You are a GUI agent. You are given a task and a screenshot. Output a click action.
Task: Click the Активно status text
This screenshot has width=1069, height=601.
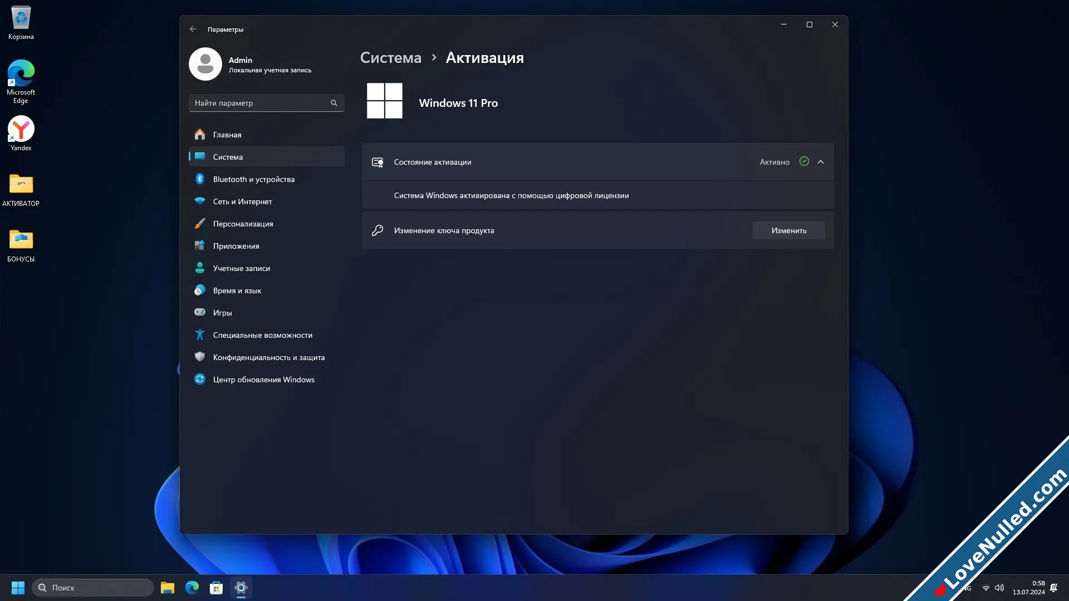774,162
